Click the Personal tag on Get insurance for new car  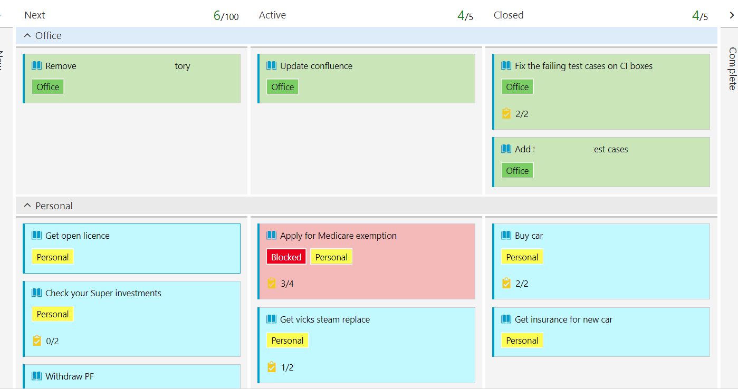coord(522,341)
